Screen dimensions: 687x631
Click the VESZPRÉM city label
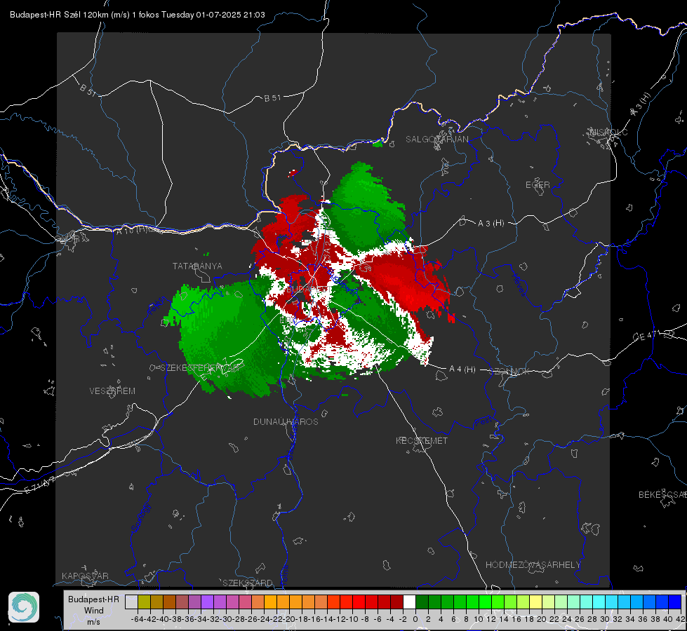[112, 391]
